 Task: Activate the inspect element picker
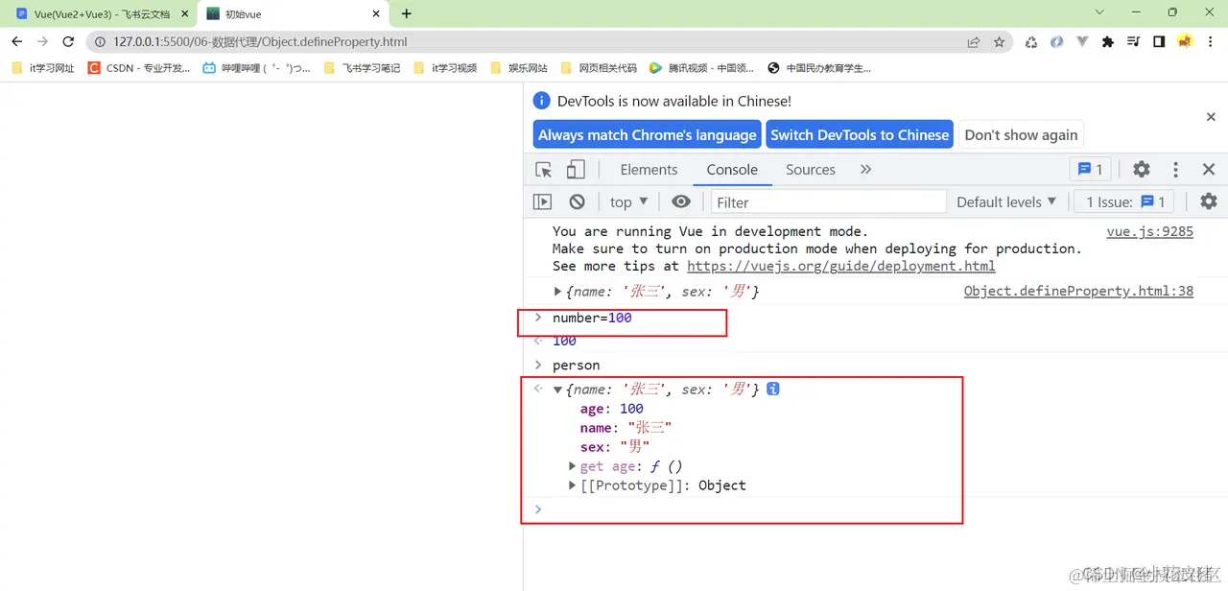coord(544,170)
